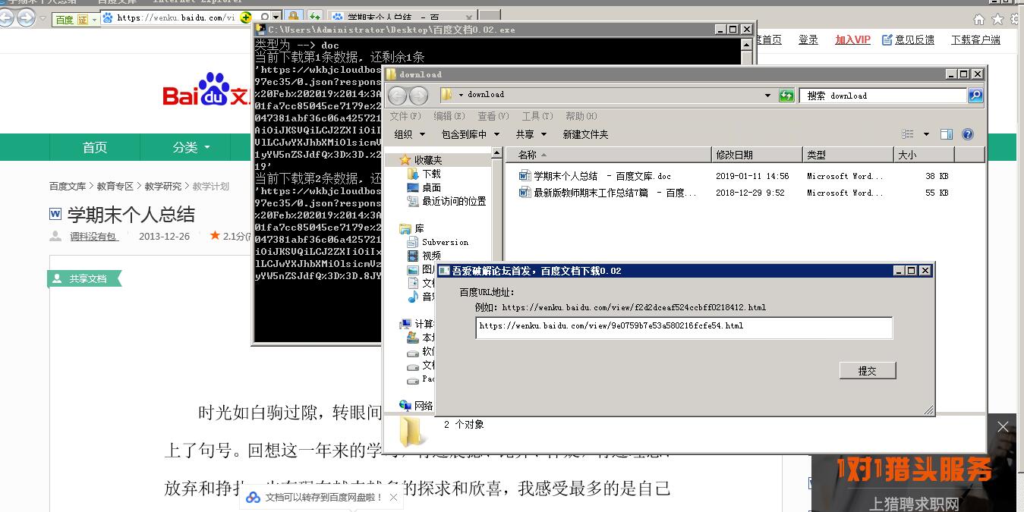Viewport: 1024px width, 512px height.
Task: Click the IE back button
Action: (x=6, y=17)
